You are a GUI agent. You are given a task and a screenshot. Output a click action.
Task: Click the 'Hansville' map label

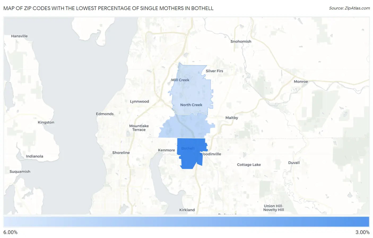click(19, 36)
